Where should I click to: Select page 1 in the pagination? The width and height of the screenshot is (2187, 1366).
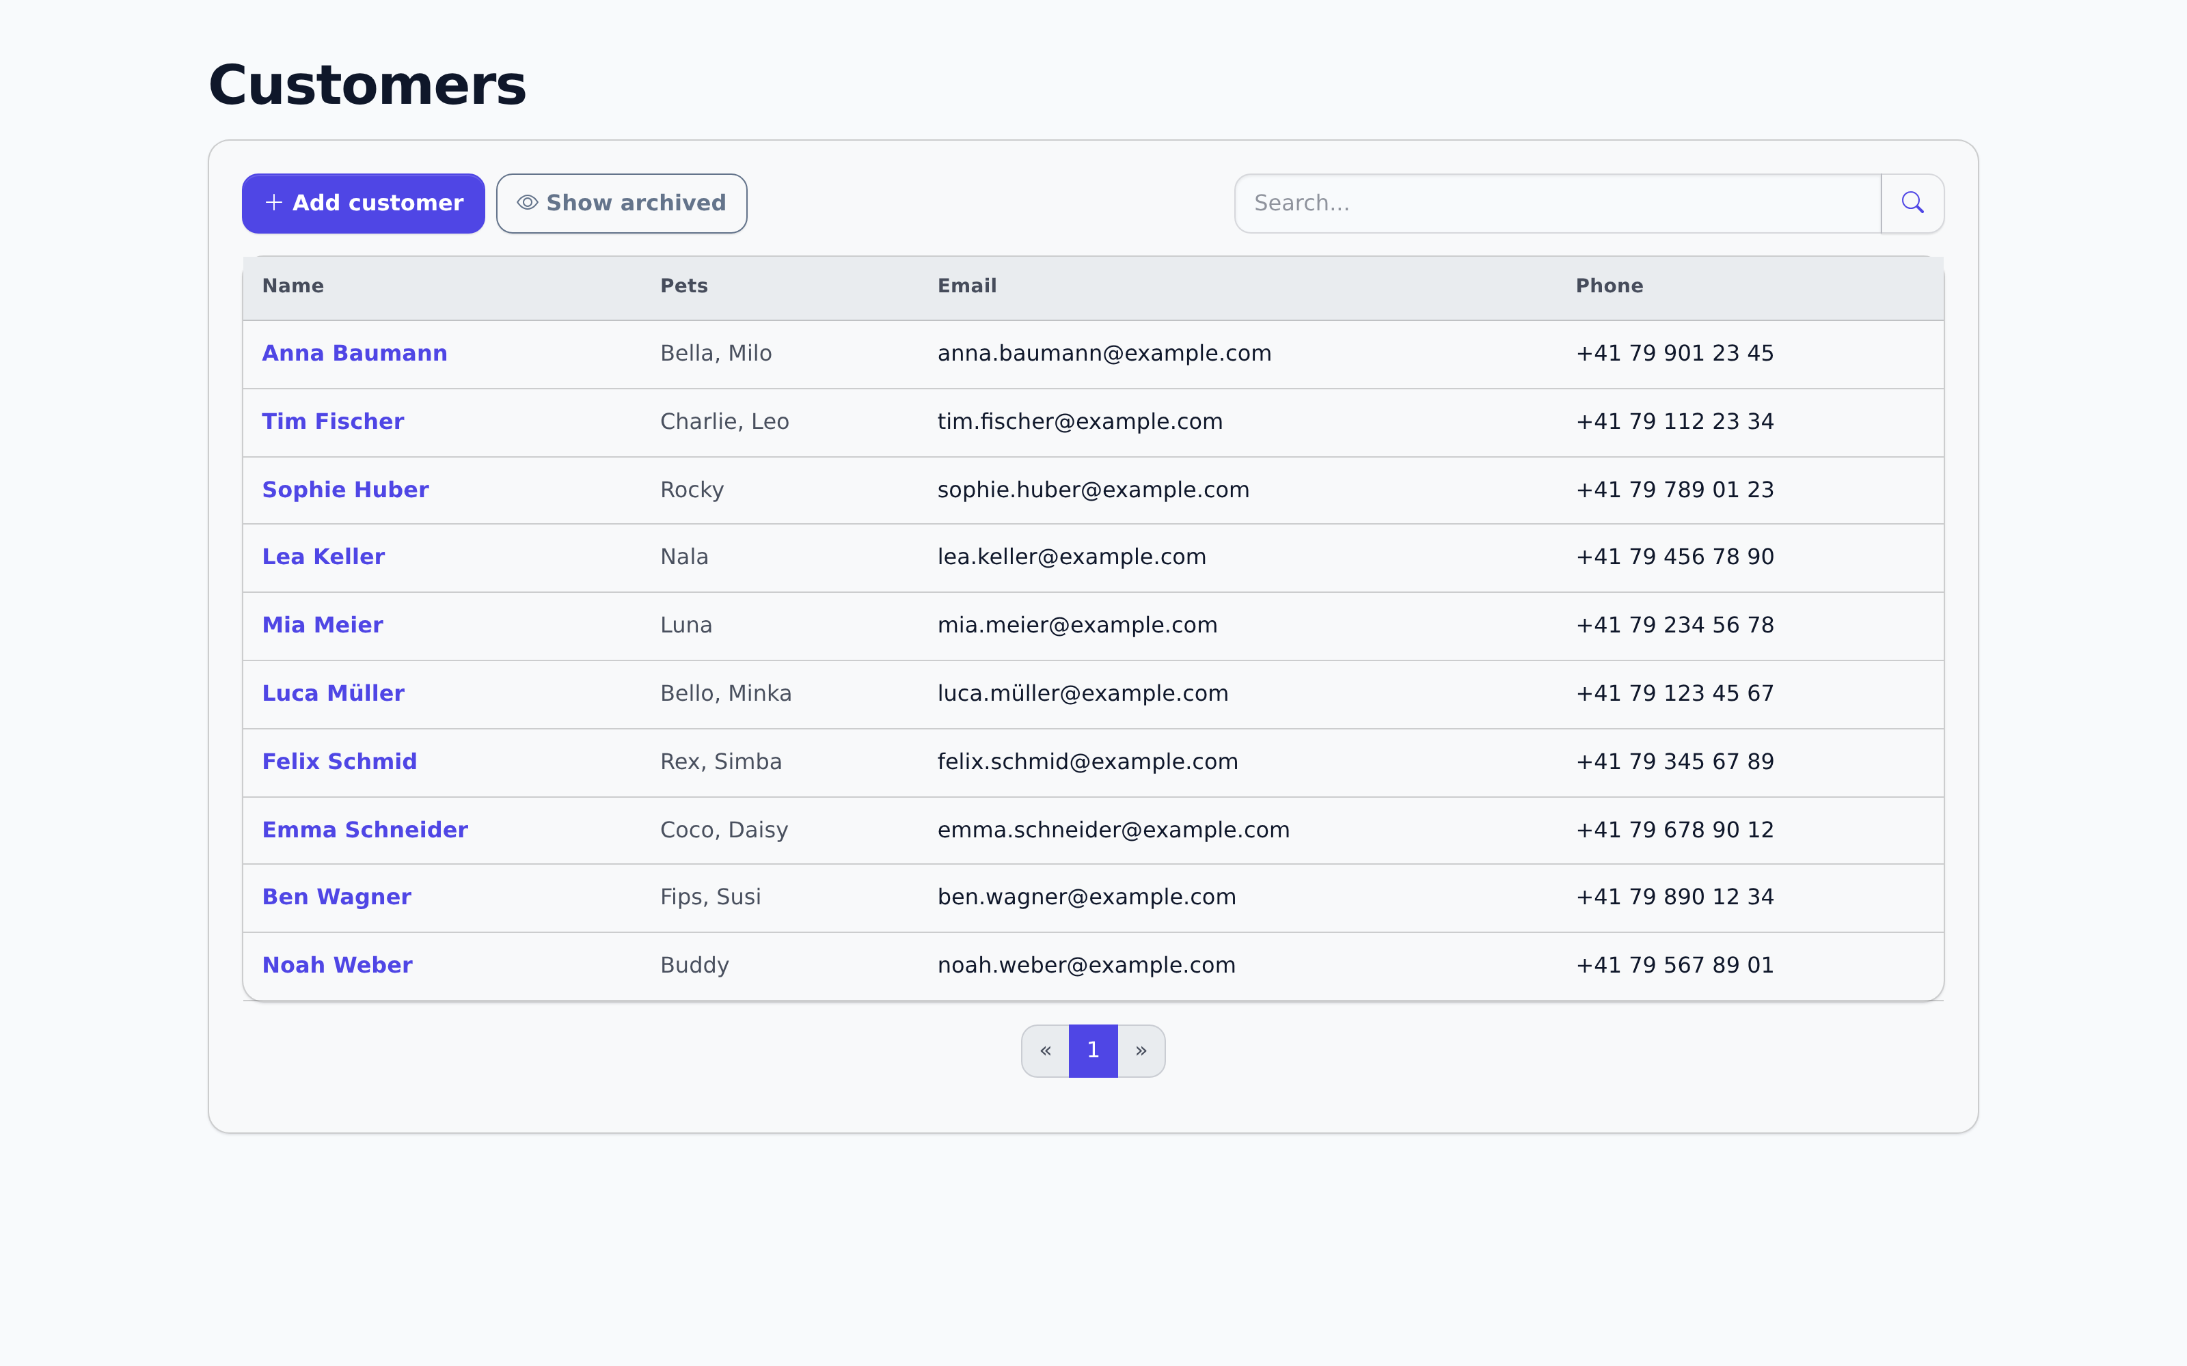coord(1093,1050)
